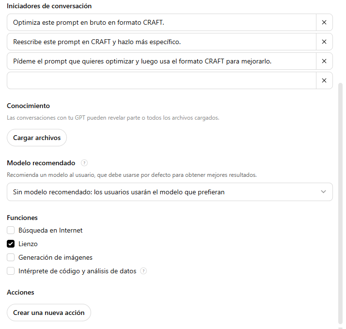Click the X on the empty starter row
346x329 pixels.
pyautogui.click(x=324, y=80)
